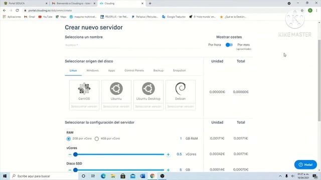
Task: Open Ubuntu Seleccionar versión dropdown
Action: coord(116,106)
